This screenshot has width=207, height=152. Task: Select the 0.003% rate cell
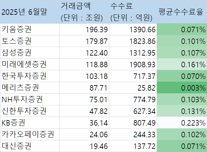click(182, 88)
